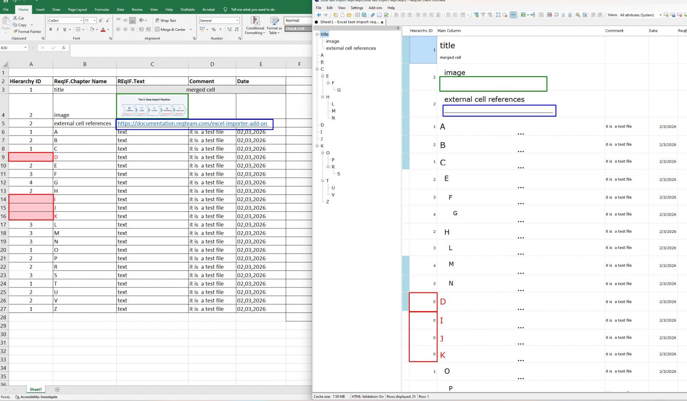Click the red Font Color button
687x401 pixels.
(x=103, y=30)
